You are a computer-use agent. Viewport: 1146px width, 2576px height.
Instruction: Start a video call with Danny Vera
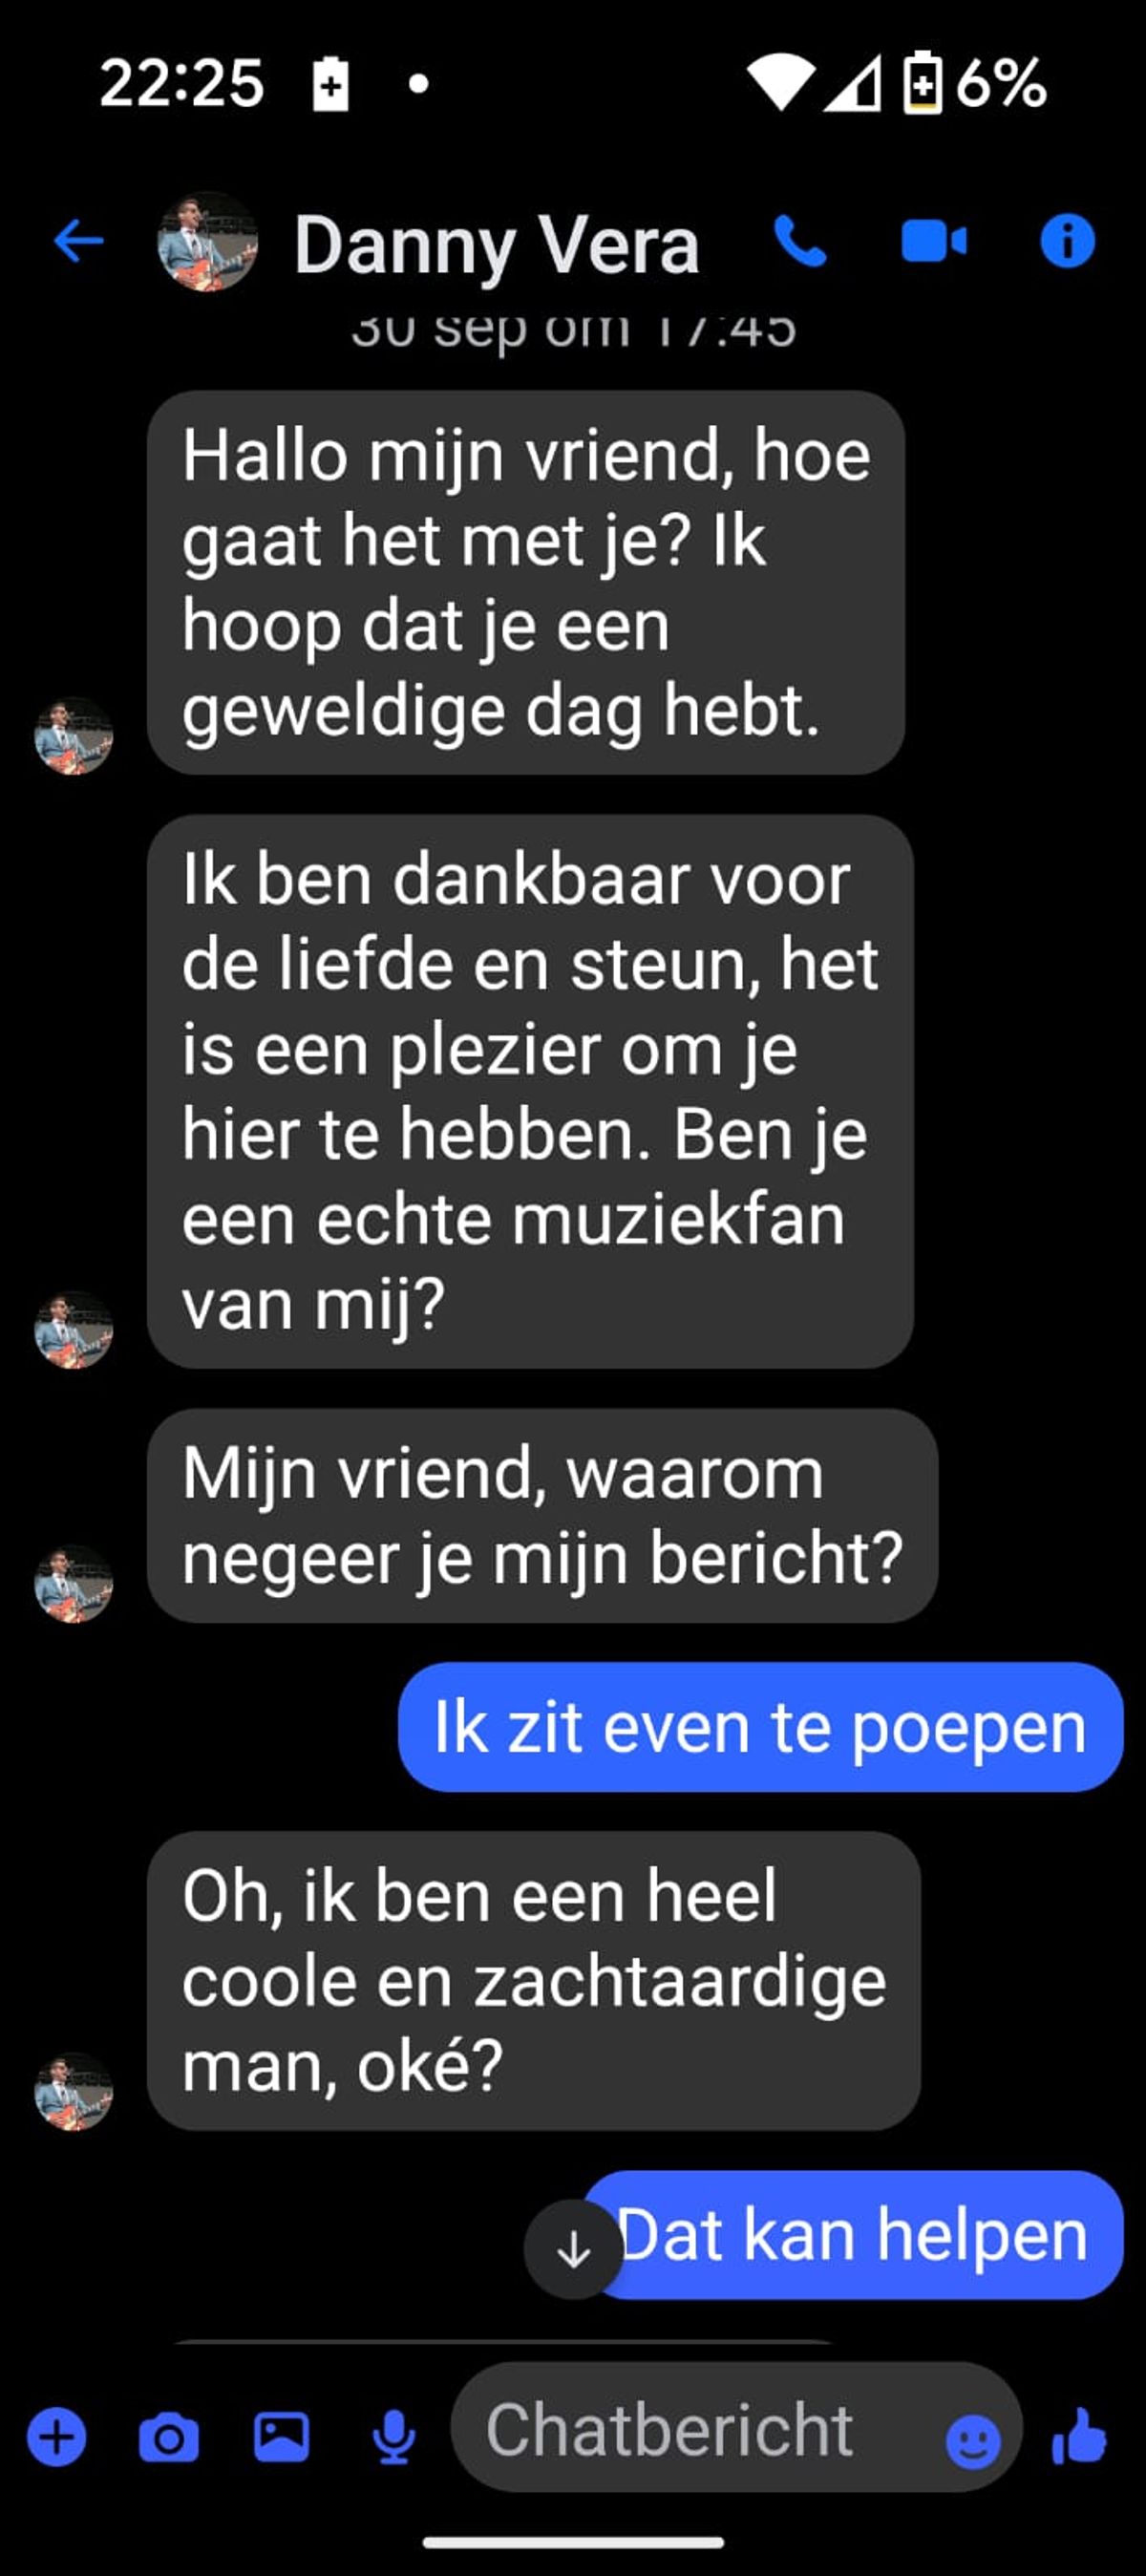click(x=934, y=242)
